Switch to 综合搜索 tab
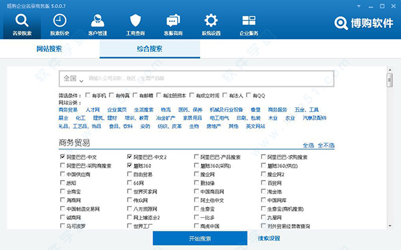 pyautogui.click(x=150, y=49)
